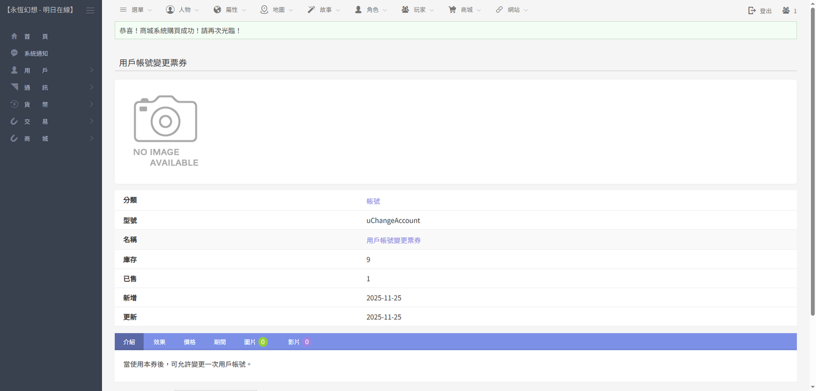The height and width of the screenshot is (391, 816).
Task: Click the logout icon at top right
Action: click(752, 10)
